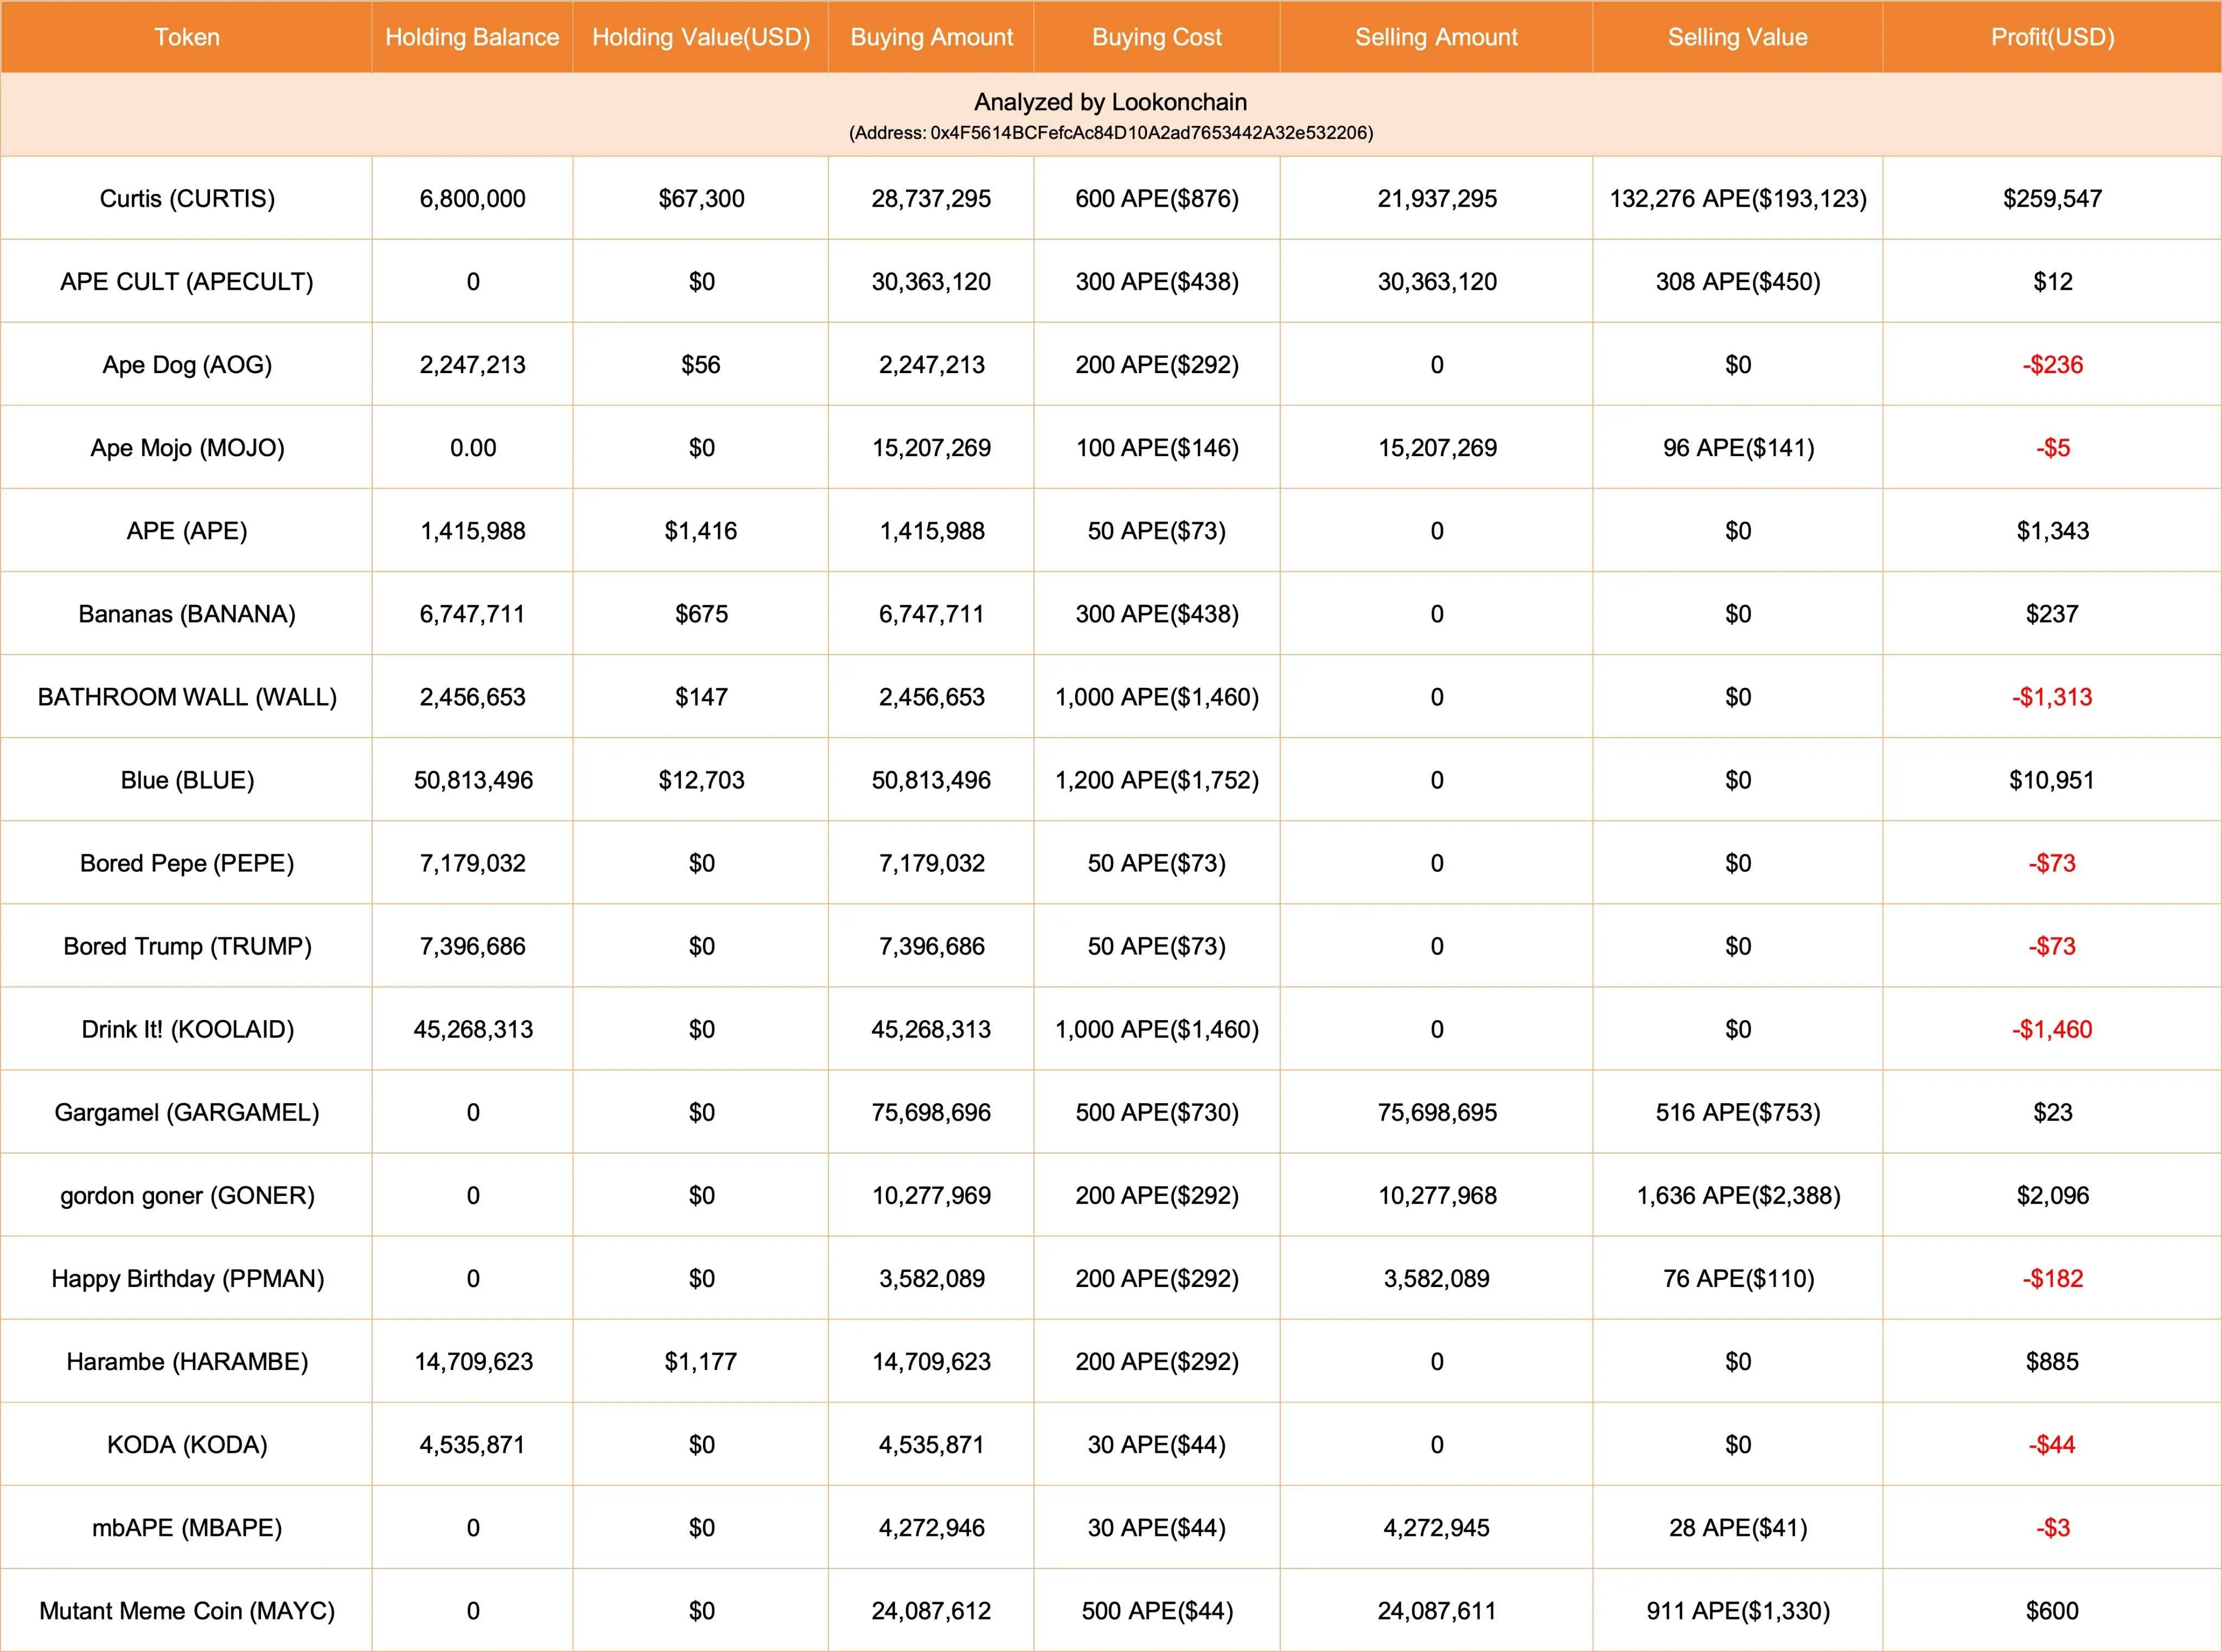
Task: Click the Selling Value column header
Action: pyautogui.click(x=1737, y=37)
